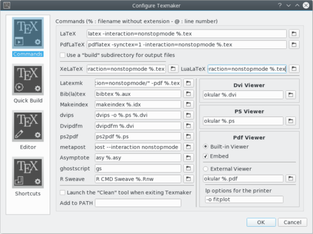
Task: Browse for the external Pdf viewer program
Action: [x=291, y=178]
